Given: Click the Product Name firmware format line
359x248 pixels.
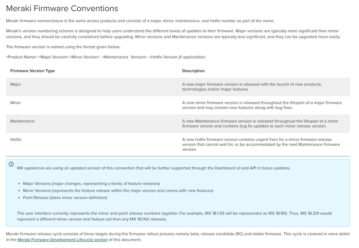Looking at the screenshot, I should tap(106, 57).
